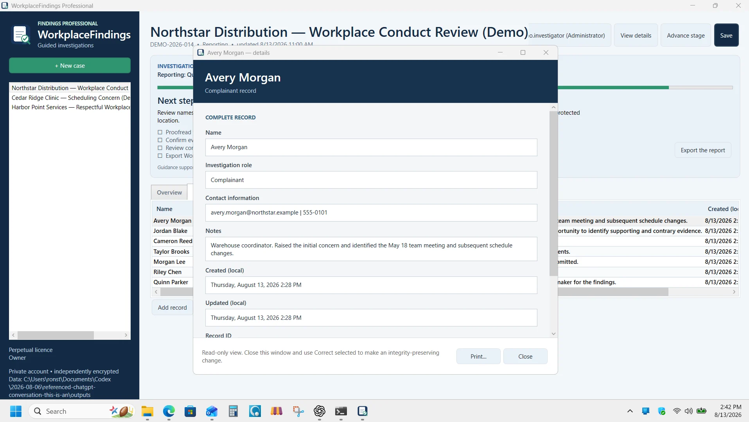Show hidden system tray icons
The width and height of the screenshot is (749, 422).
630,411
